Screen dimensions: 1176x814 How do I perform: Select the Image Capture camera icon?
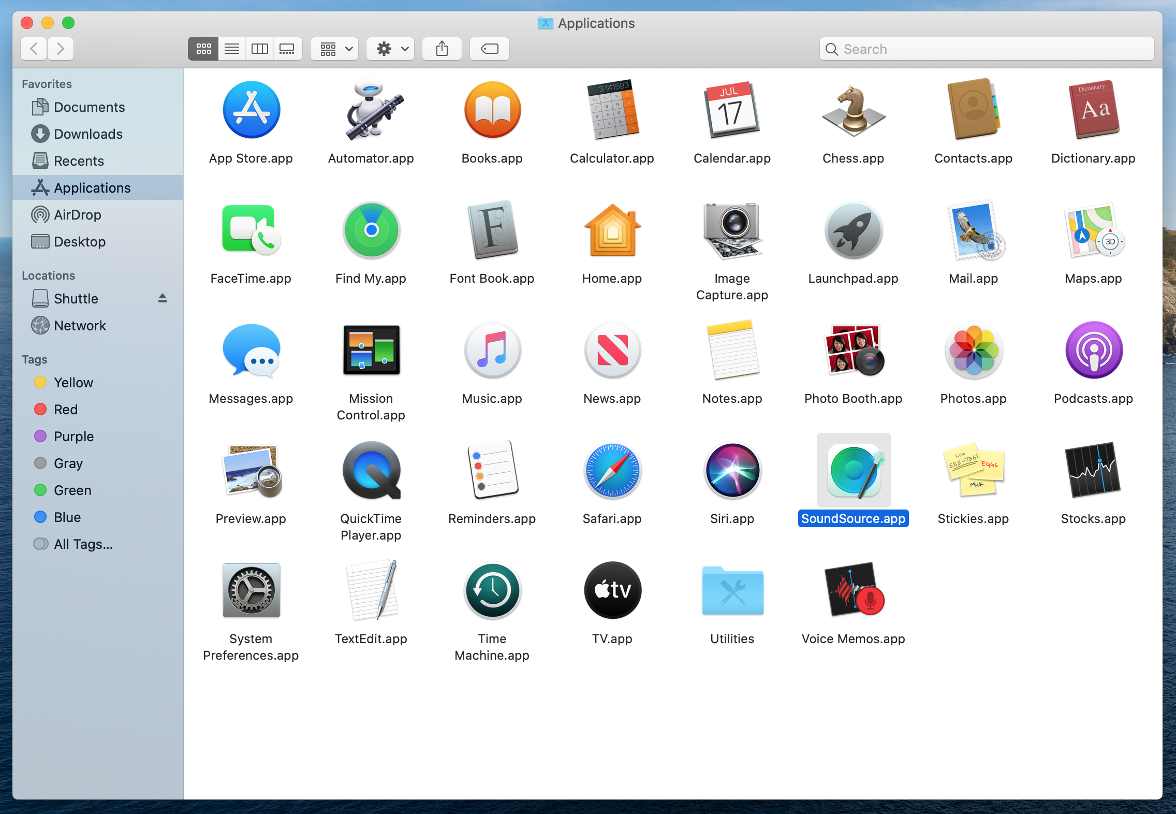(x=732, y=230)
